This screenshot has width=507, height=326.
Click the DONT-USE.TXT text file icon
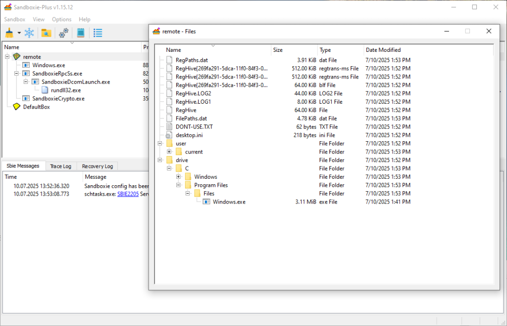pos(169,127)
